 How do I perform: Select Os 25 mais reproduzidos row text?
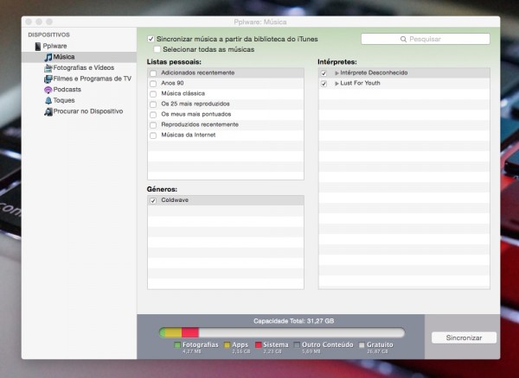(195, 104)
